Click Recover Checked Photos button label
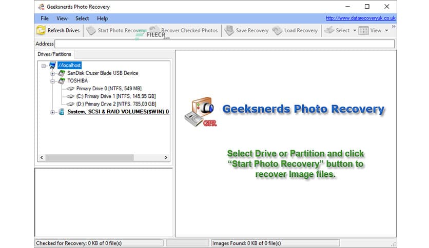This screenshot has height=248, width=429. (189, 30)
